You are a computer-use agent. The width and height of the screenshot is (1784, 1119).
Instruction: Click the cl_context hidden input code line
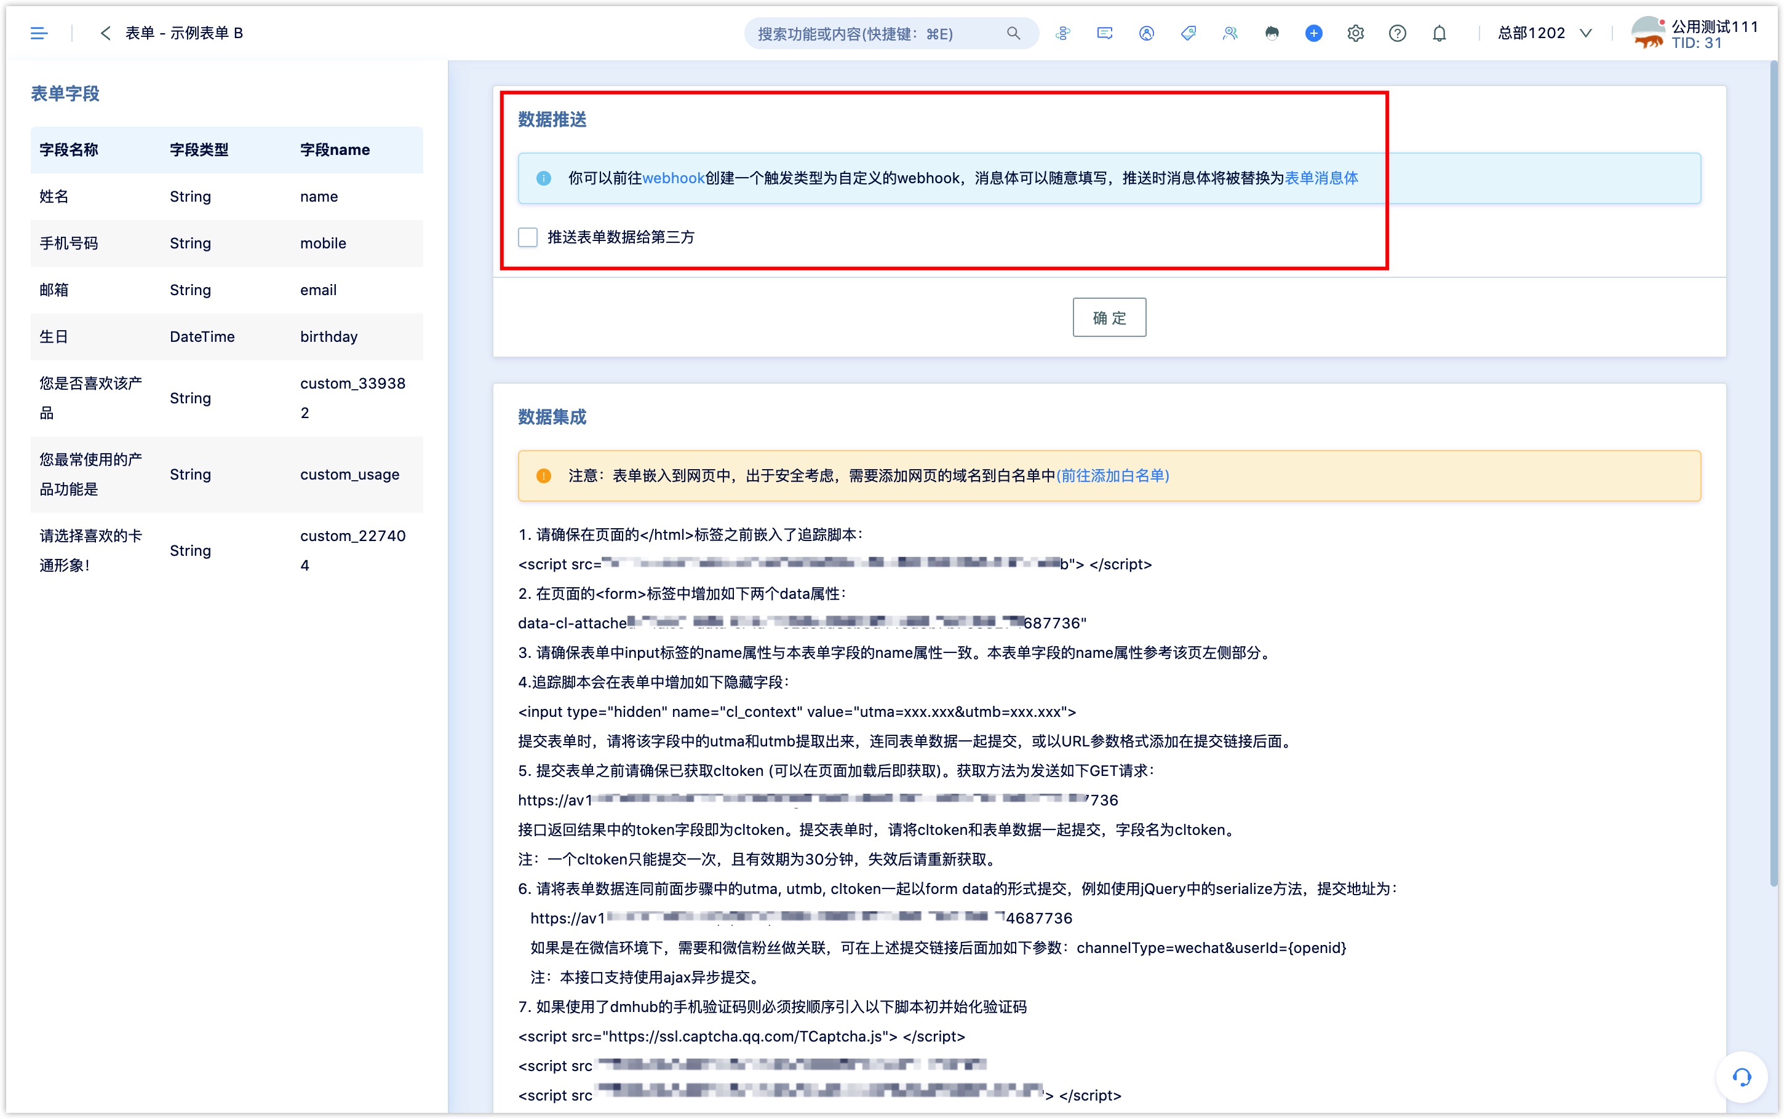797,712
